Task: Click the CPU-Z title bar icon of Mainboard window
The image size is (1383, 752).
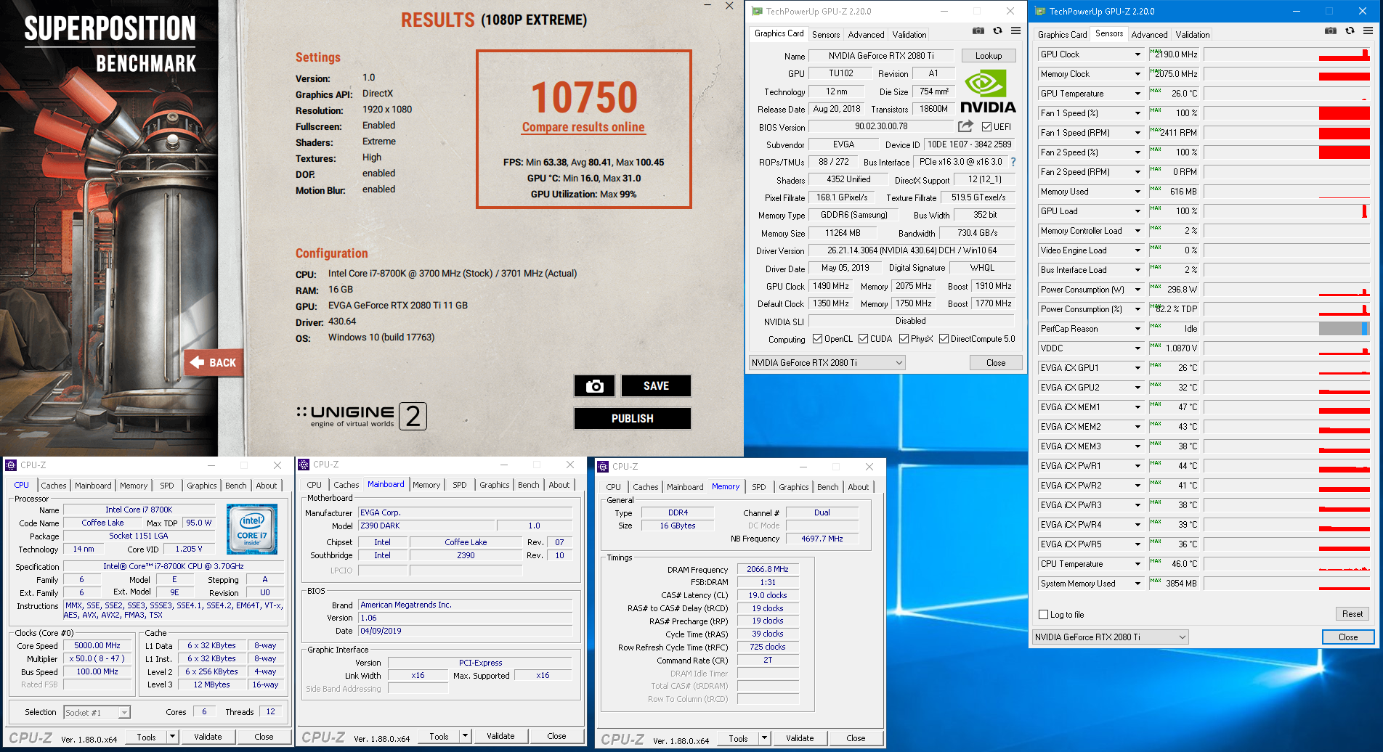Action: coord(304,465)
